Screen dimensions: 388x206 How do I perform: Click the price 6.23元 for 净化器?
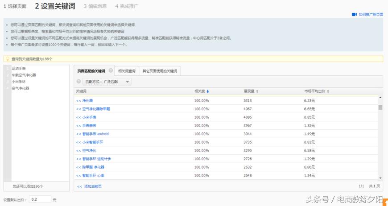310,101
